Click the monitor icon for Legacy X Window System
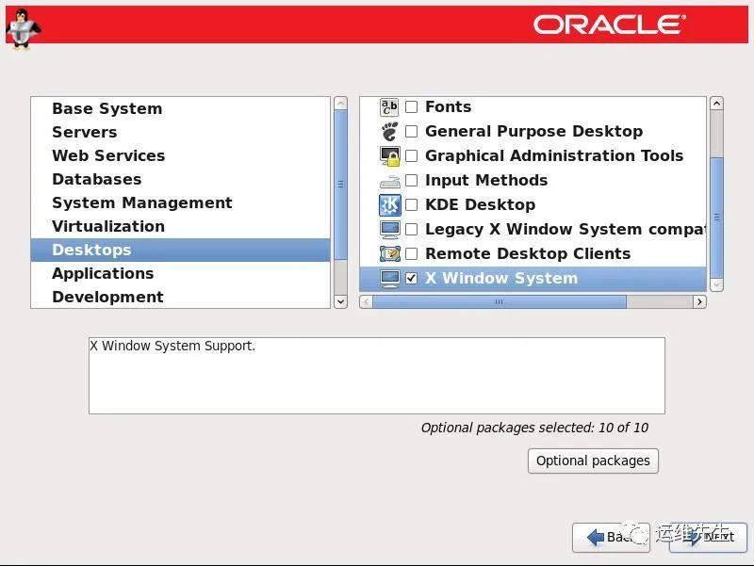 (x=389, y=230)
